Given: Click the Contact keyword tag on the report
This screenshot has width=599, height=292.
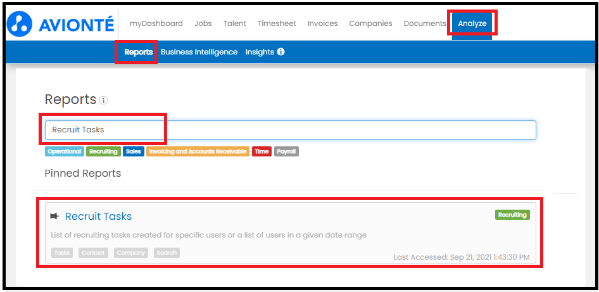Looking at the screenshot, I should [x=93, y=253].
